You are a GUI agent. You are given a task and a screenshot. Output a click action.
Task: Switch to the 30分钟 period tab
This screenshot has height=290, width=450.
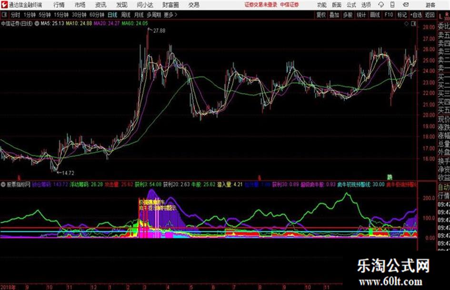[79, 15]
